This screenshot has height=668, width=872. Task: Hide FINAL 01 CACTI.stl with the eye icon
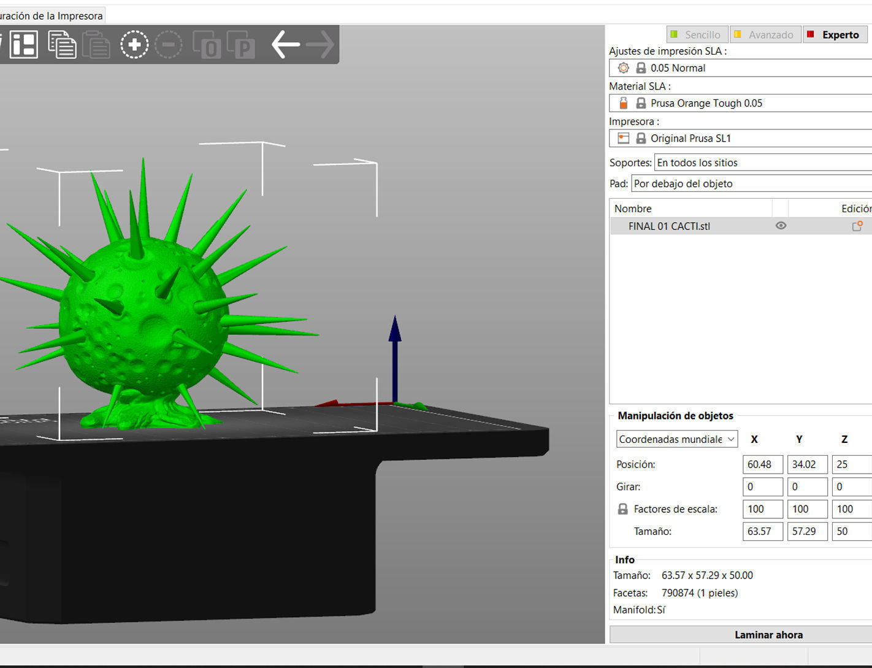coord(781,226)
